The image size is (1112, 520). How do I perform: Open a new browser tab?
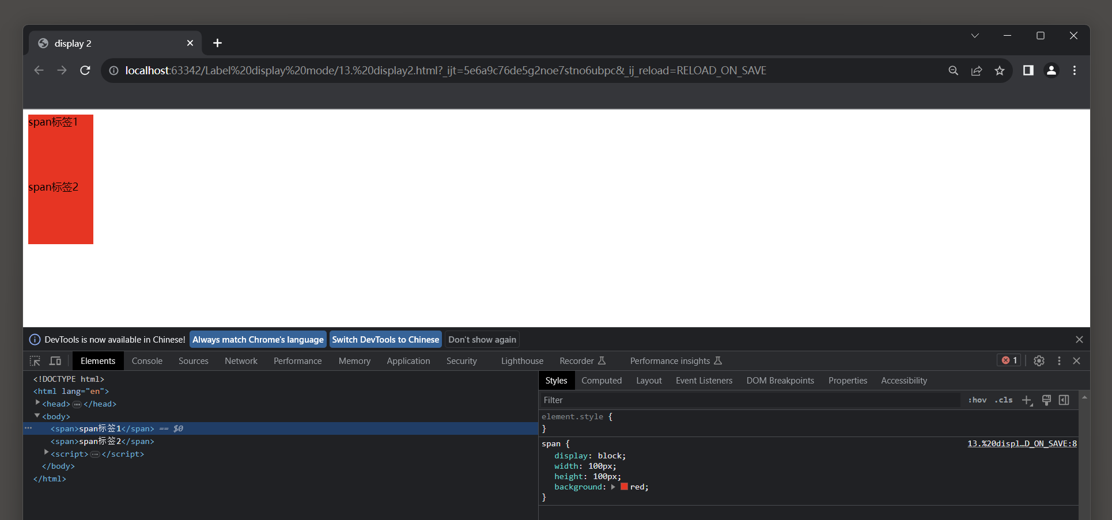[x=217, y=43]
